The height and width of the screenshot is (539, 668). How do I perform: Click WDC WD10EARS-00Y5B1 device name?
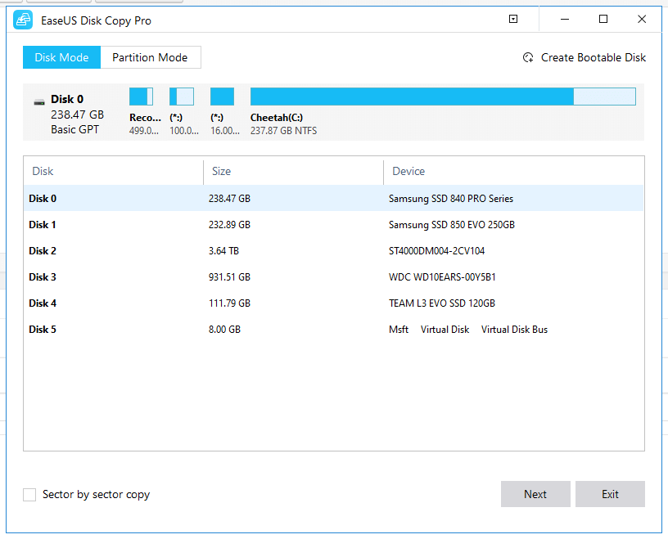point(442,277)
